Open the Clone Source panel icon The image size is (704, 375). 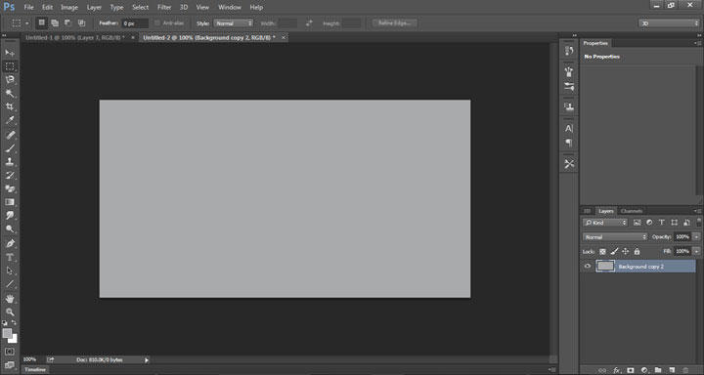click(x=569, y=106)
